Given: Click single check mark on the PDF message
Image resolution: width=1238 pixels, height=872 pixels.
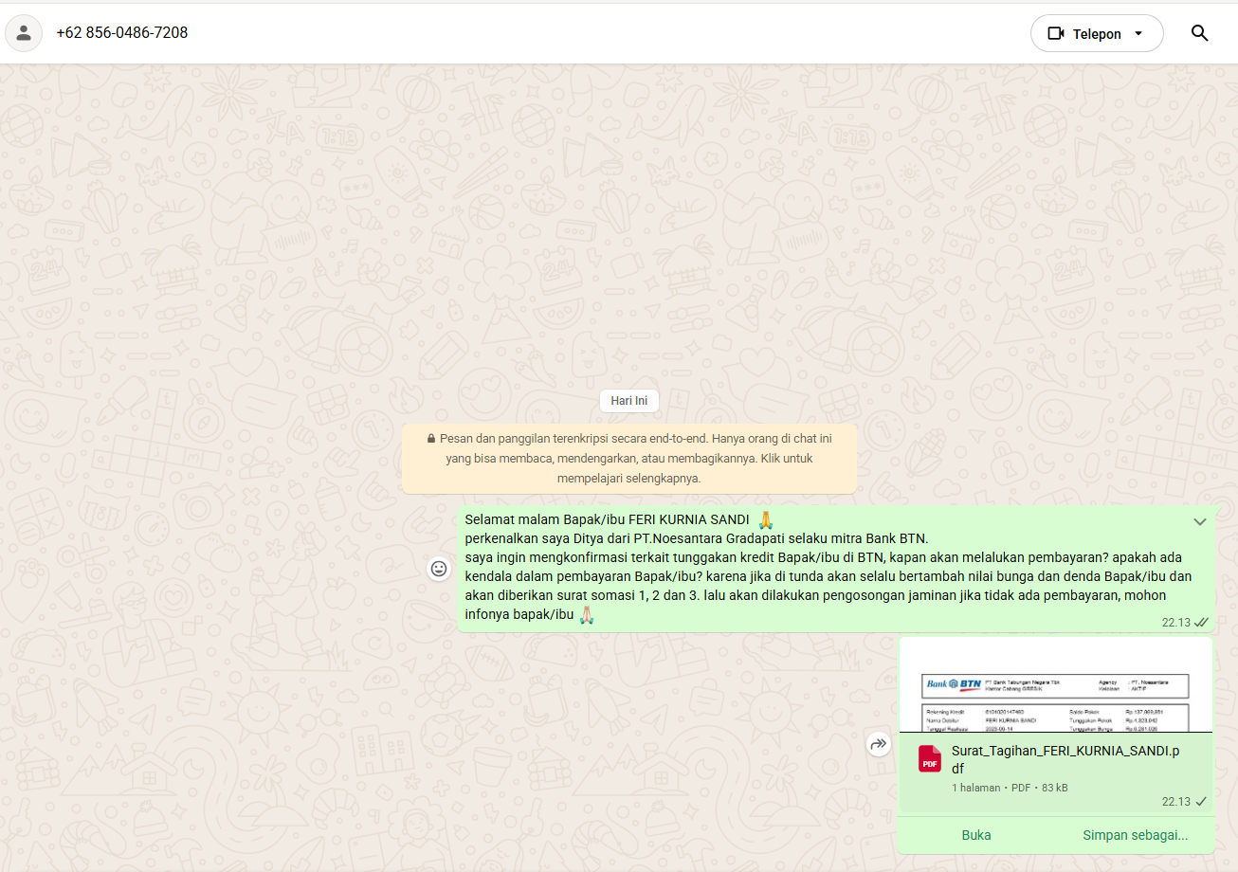Looking at the screenshot, I should pos(1201,802).
